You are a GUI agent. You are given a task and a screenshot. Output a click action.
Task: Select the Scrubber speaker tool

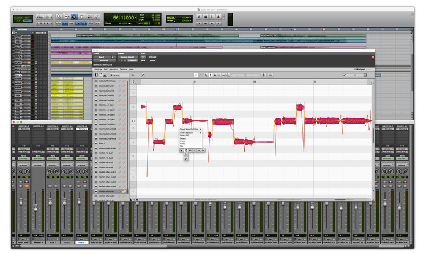(89, 17)
